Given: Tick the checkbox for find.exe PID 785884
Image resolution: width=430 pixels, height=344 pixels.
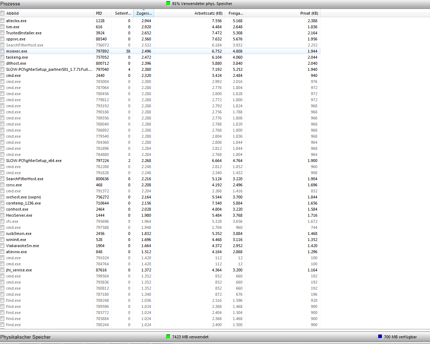Looking at the screenshot, I should (x=2, y=319).
